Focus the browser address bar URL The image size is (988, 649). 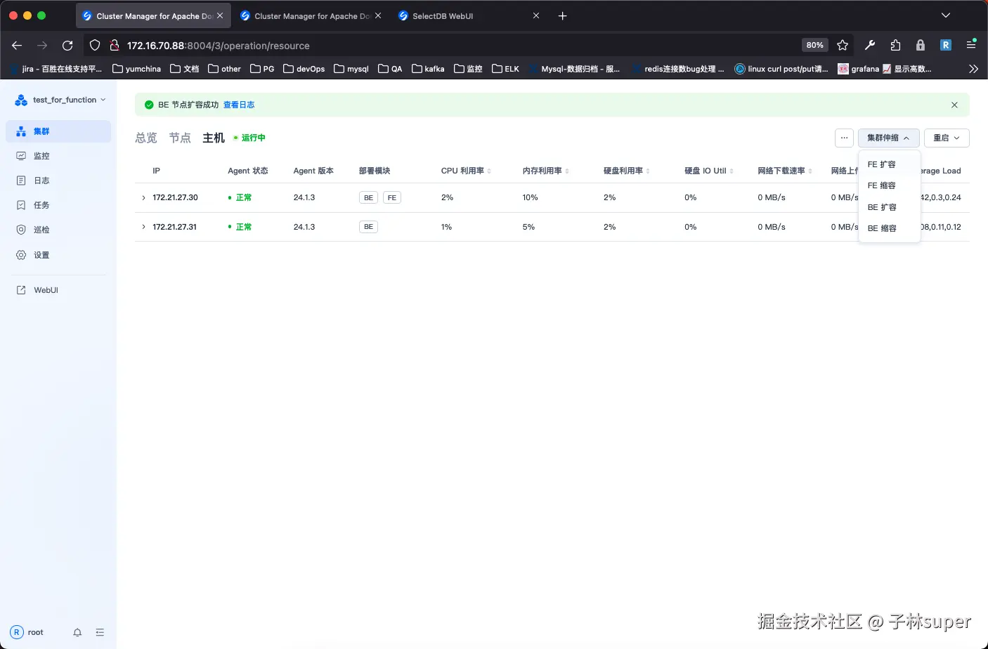click(x=218, y=46)
